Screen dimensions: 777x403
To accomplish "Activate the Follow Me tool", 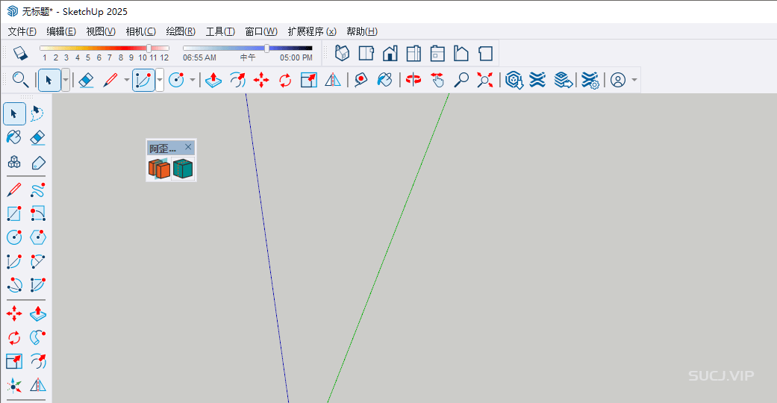I will (x=37, y=337).
